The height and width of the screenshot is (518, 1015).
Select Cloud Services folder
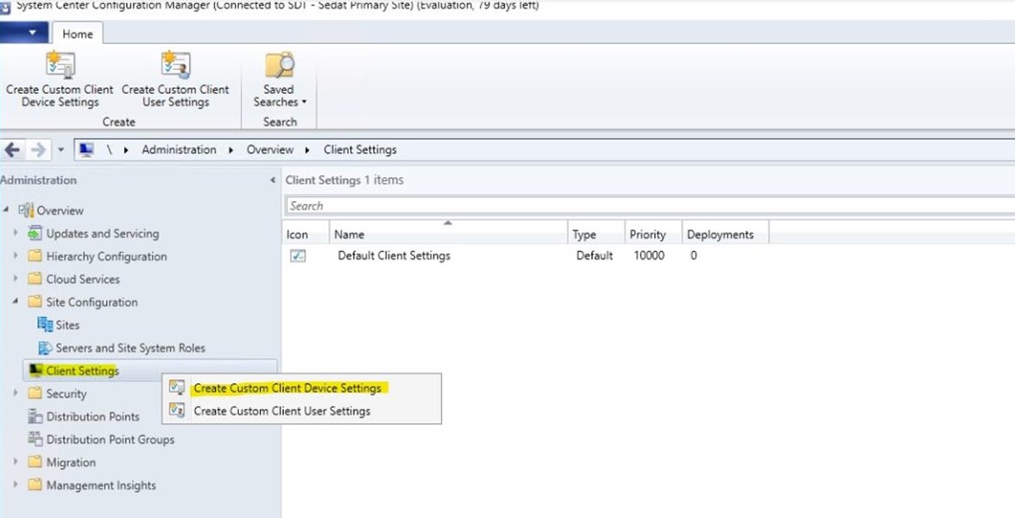click(83, 279)
